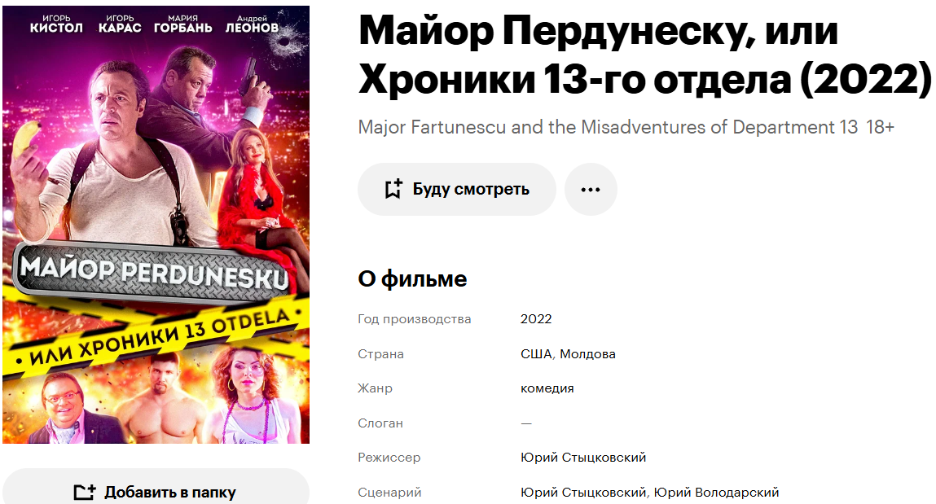
Task: Open the США country link
Action: coord(537,353)
